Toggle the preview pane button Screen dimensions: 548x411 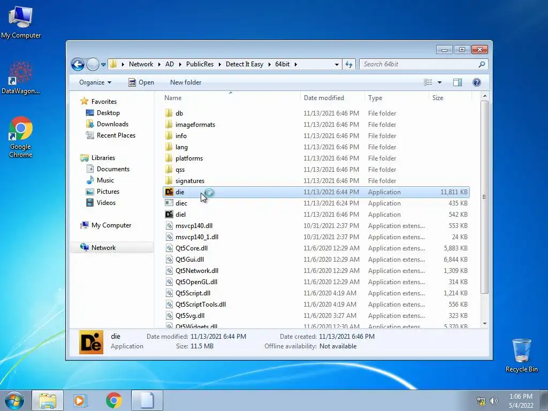point(457,82)
